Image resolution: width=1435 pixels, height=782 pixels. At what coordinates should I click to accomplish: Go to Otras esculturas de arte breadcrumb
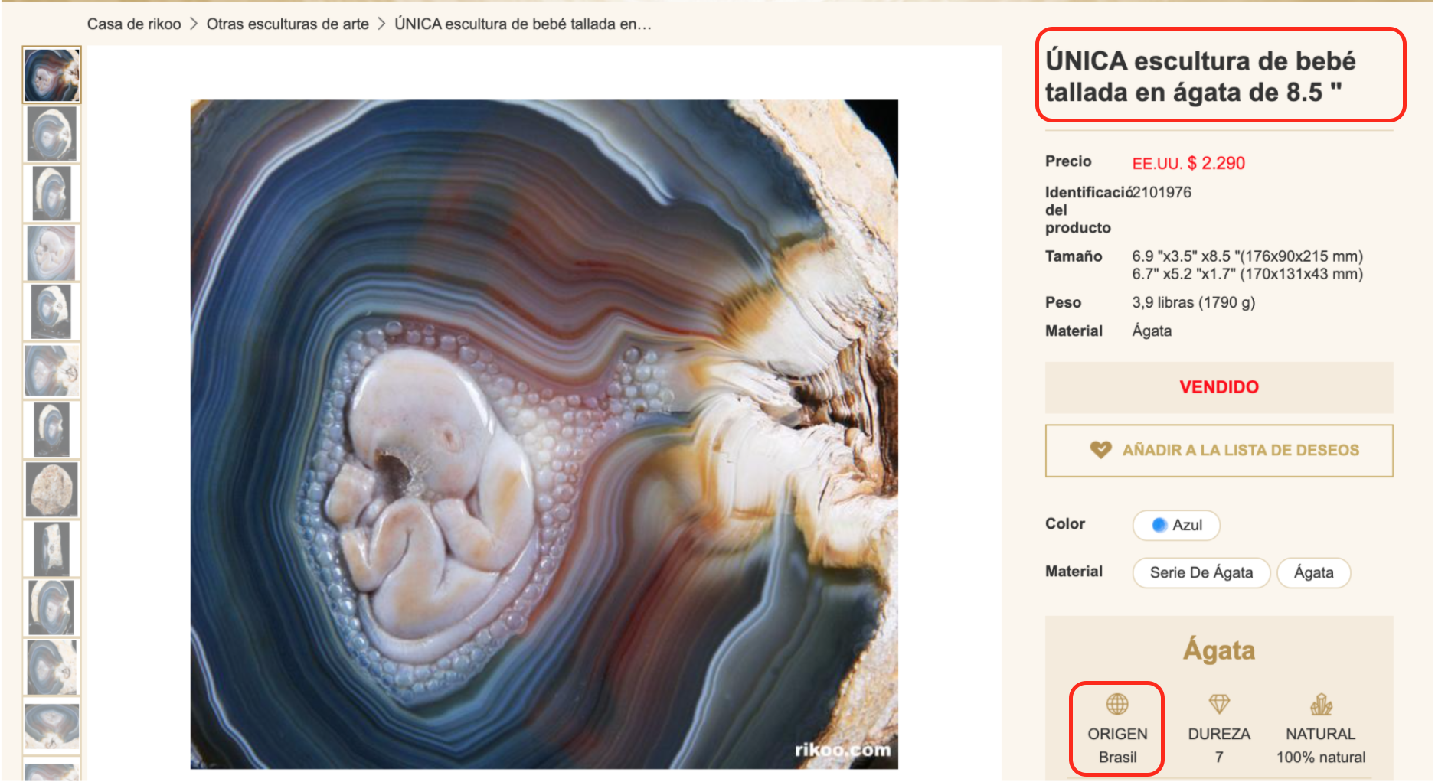pos(287,24)
